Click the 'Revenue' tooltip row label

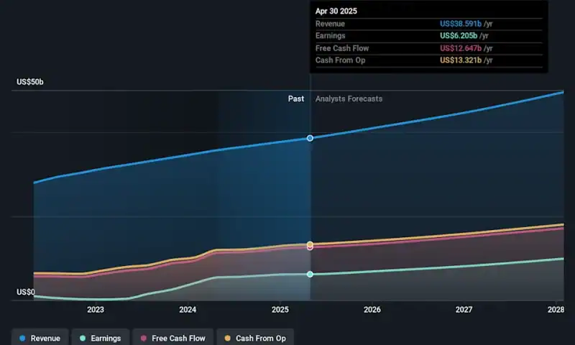330,24
